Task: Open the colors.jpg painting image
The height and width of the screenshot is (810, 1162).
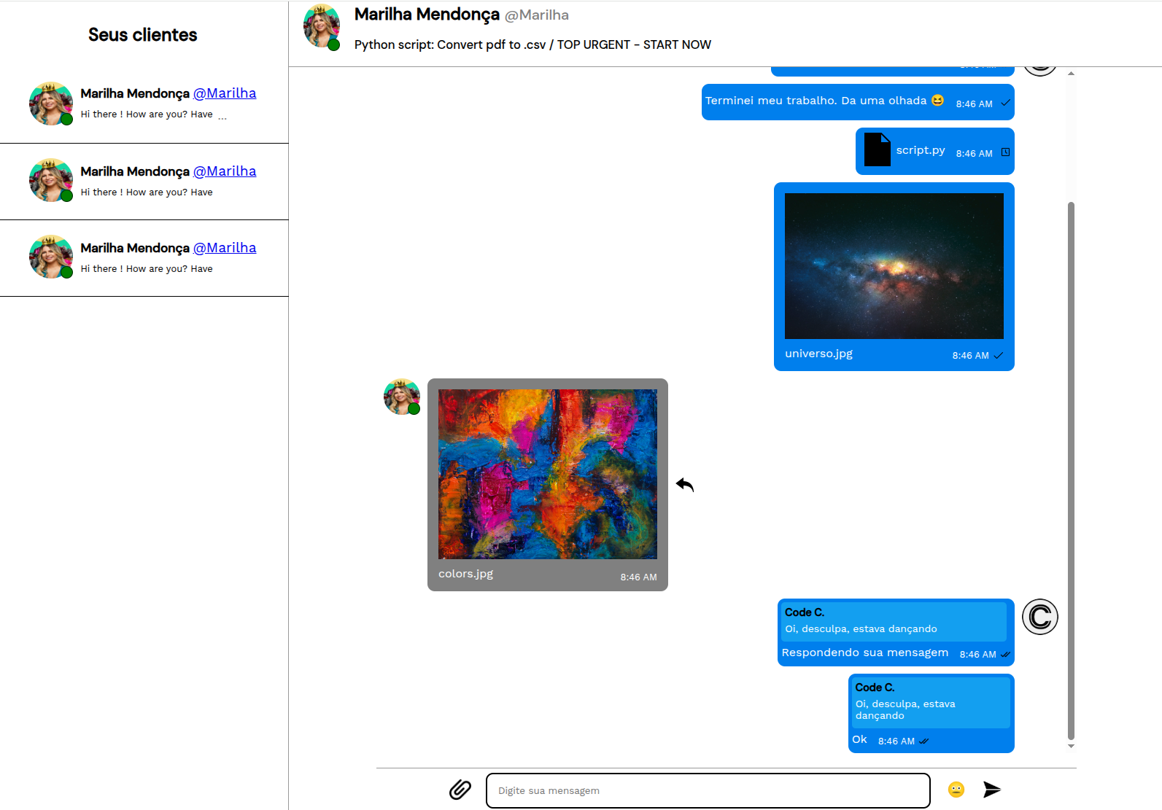Action: [x=547, y=474]
